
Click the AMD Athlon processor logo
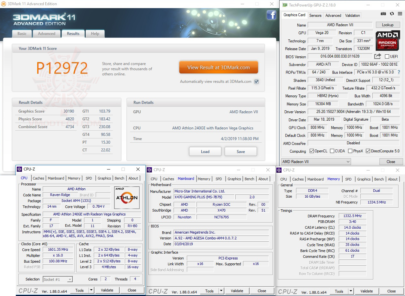(x=127, y=197)
